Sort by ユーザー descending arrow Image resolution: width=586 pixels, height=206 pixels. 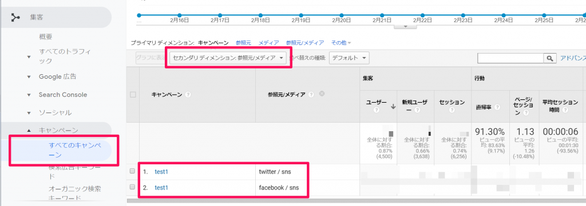click(393, 107)
